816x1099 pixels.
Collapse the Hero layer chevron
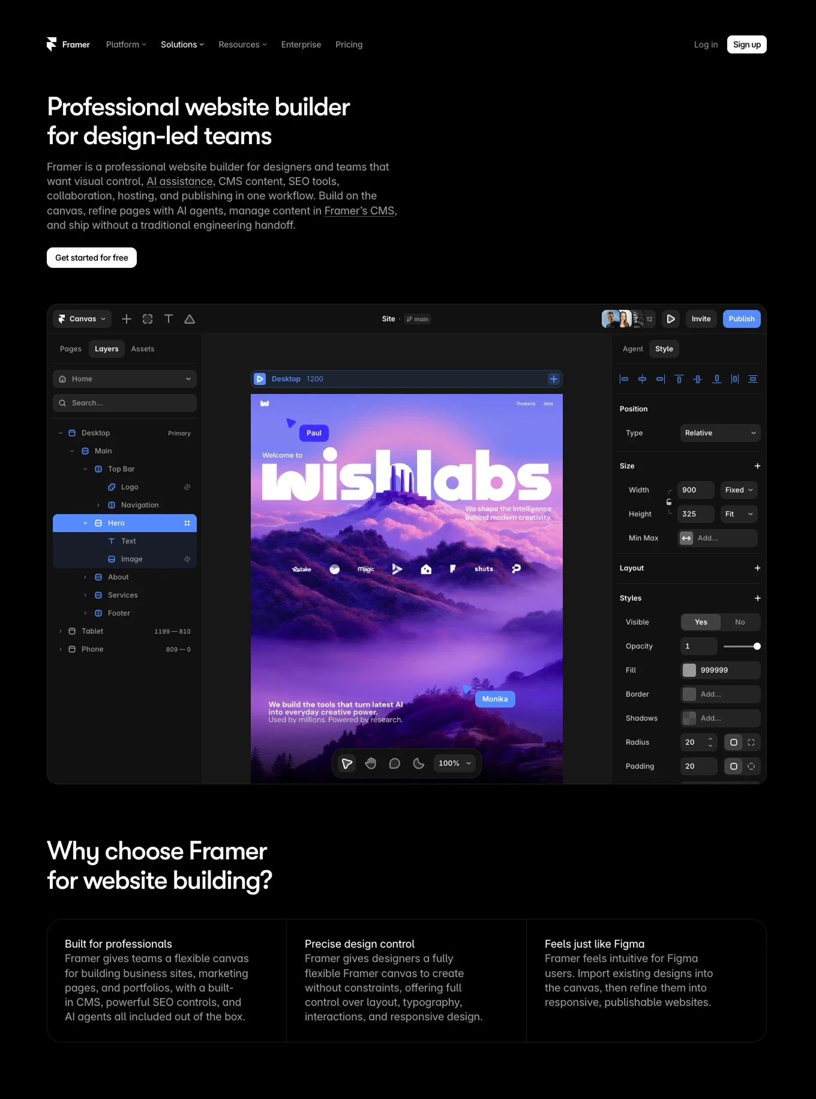pyautogui.click(x=85, y=523)
